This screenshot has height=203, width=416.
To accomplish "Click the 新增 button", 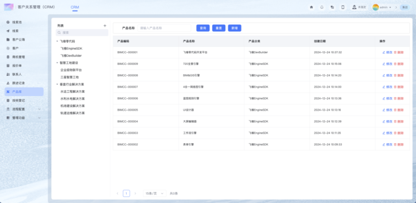I will tap(234, 28).
